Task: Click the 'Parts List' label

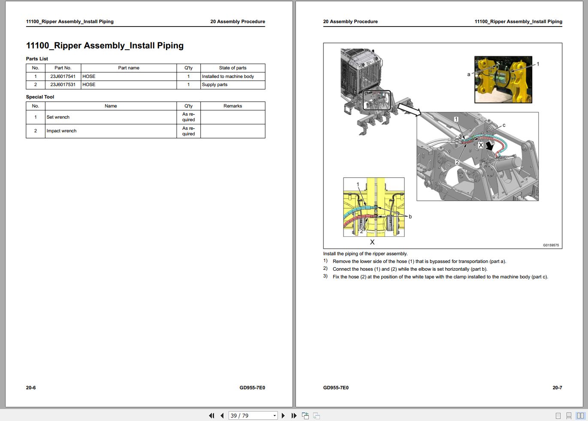Action: click(x=37, y=59)
